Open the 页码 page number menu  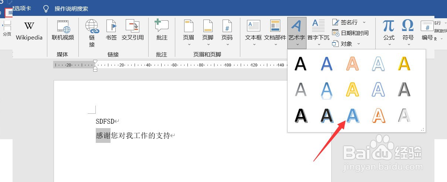click(227, 33)
